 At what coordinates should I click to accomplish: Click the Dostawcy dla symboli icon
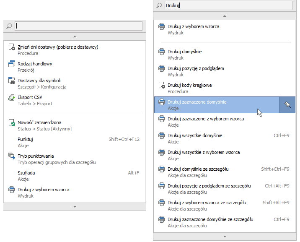tap(12, 81)
